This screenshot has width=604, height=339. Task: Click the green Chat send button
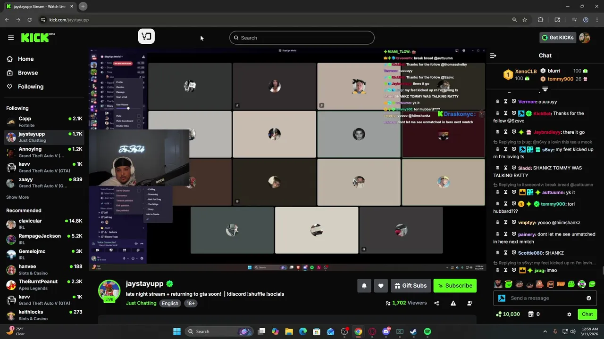click(x=587, y=314)
